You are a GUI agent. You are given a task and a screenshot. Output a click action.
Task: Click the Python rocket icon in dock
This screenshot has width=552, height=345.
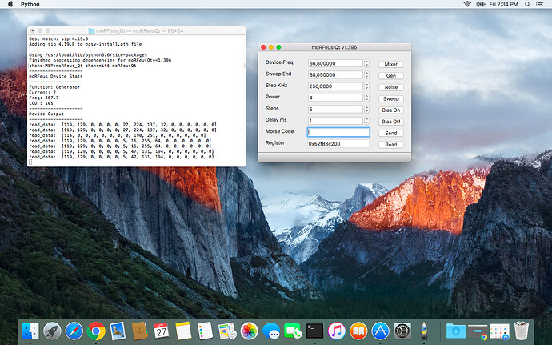click(x=424, y=331)
